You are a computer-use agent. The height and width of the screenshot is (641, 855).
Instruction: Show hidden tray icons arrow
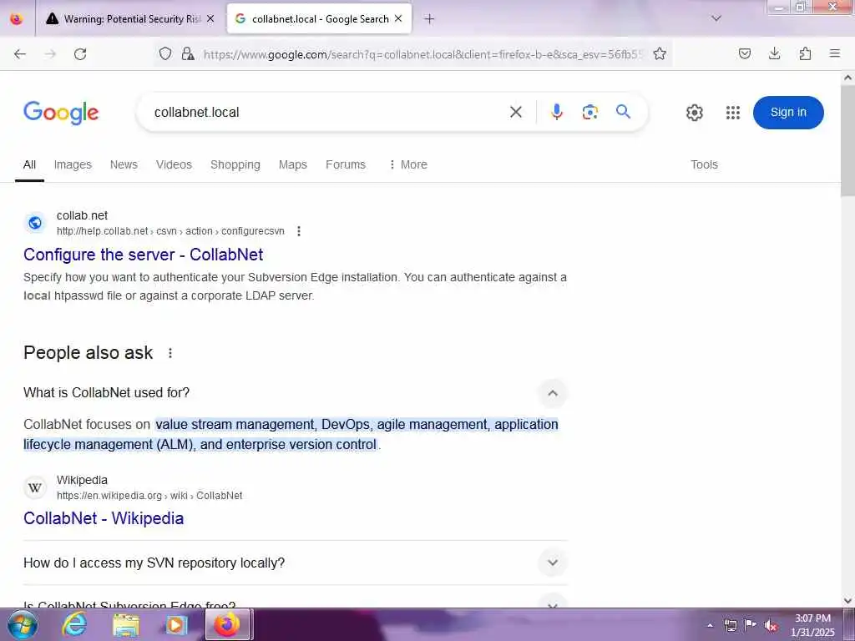click(710, 625)
